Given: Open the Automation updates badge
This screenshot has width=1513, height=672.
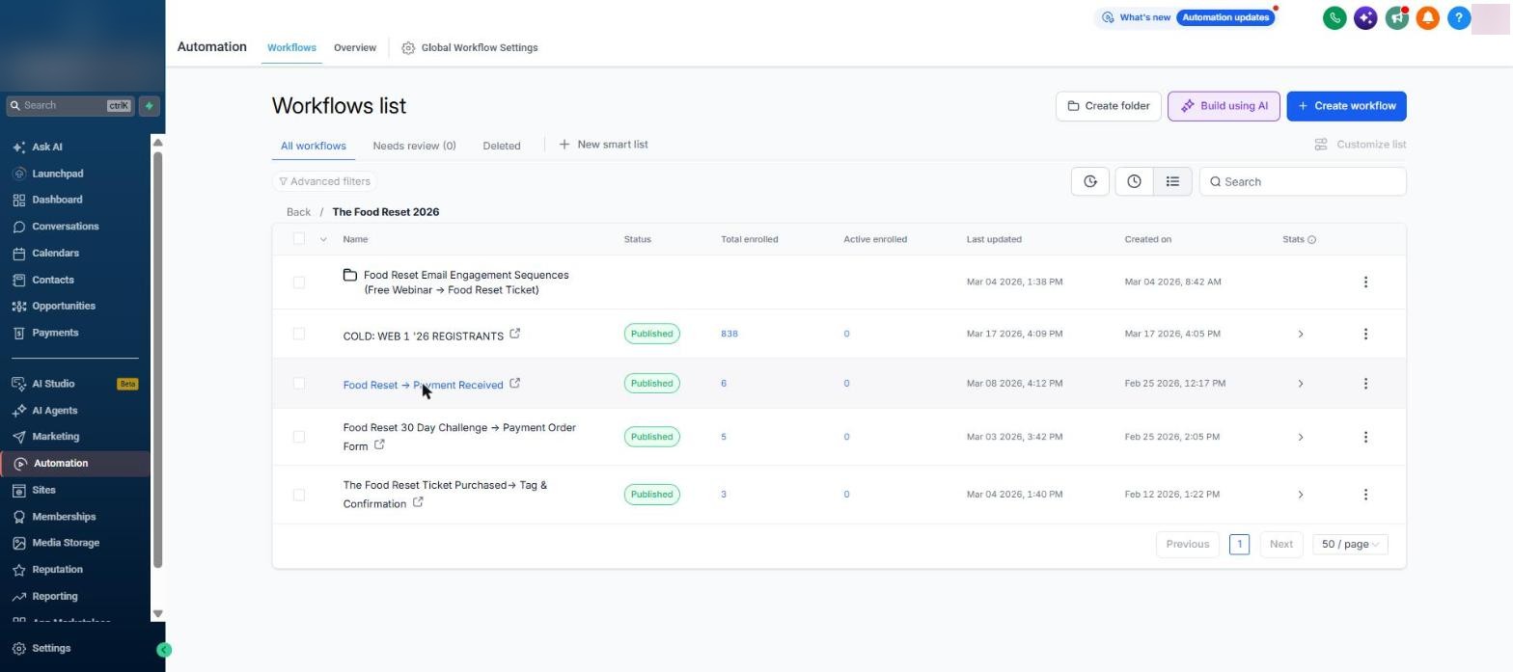Looking at the screenshot, I should (1225, 17).
